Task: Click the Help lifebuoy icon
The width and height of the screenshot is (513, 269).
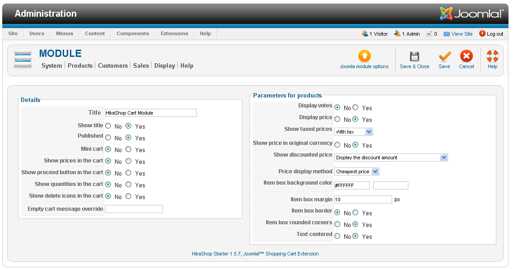Action: click(x=492, y=56)
